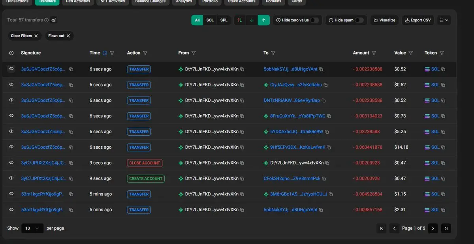Select the outgoing flow up-arrow filter
This screenshot has height=244, width=474.
(x=264, y=20)
